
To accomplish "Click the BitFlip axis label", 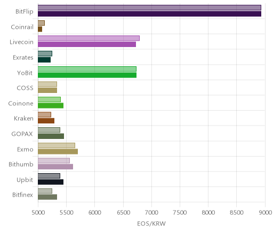I will [25, 11].
